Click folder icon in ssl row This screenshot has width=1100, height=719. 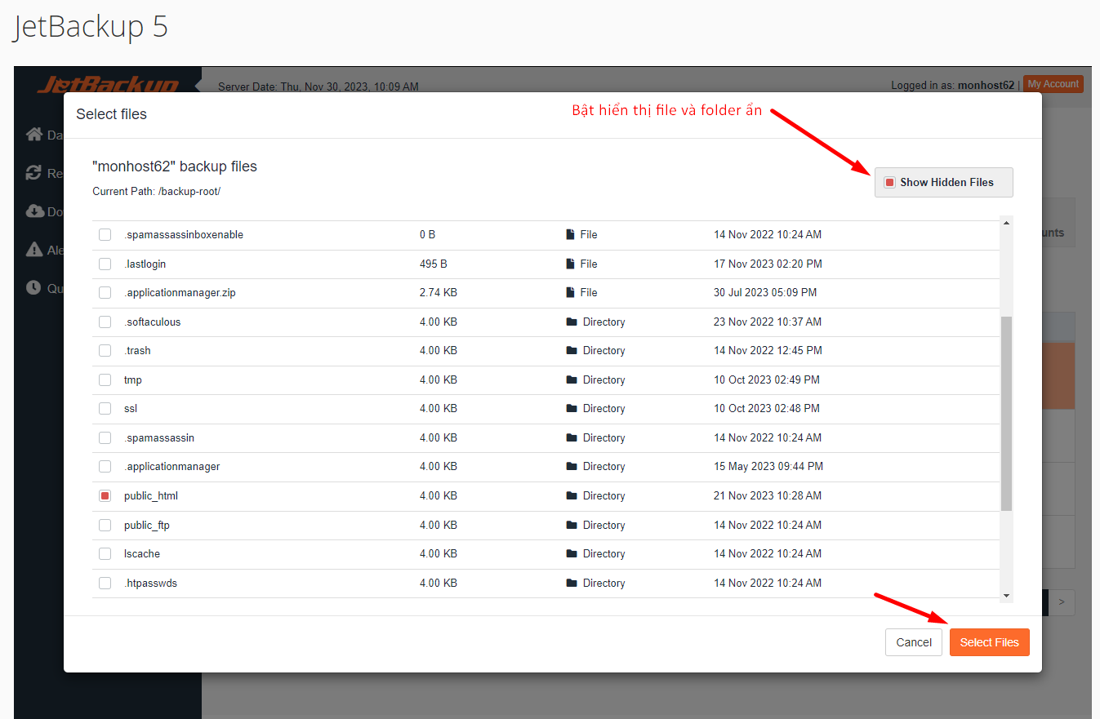click(x=572, y=408)
